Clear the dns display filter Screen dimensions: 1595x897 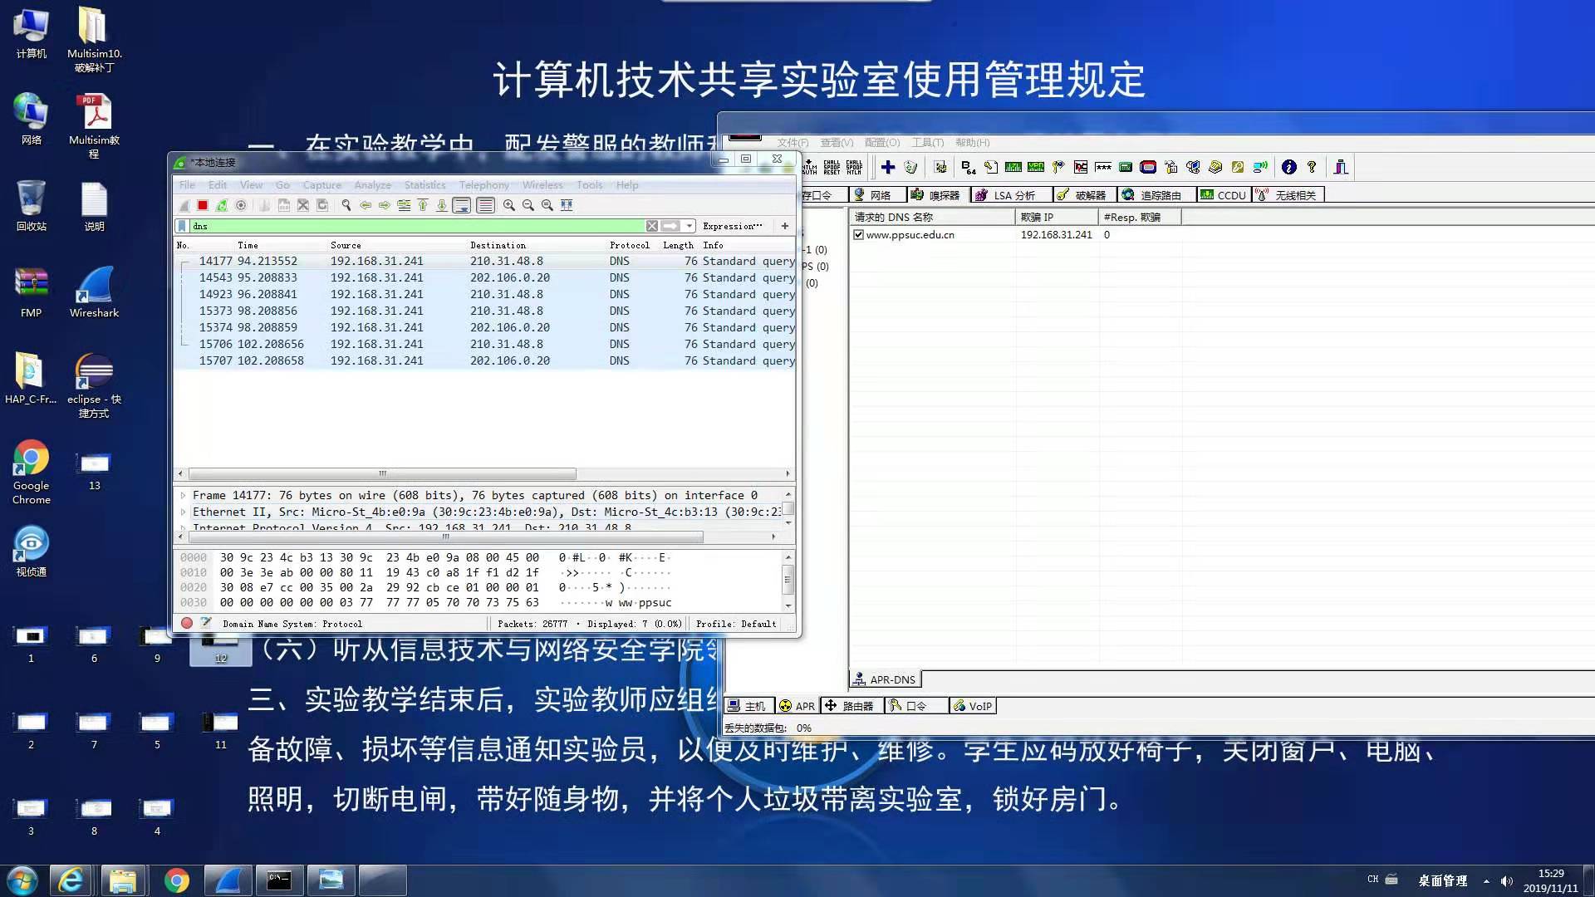point(652,226)
